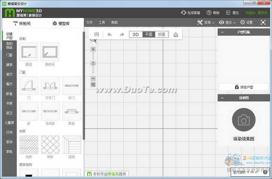The image size is (272, 179).
Task: Switch view to 平面 plan mode
Action: click(149, 35)
